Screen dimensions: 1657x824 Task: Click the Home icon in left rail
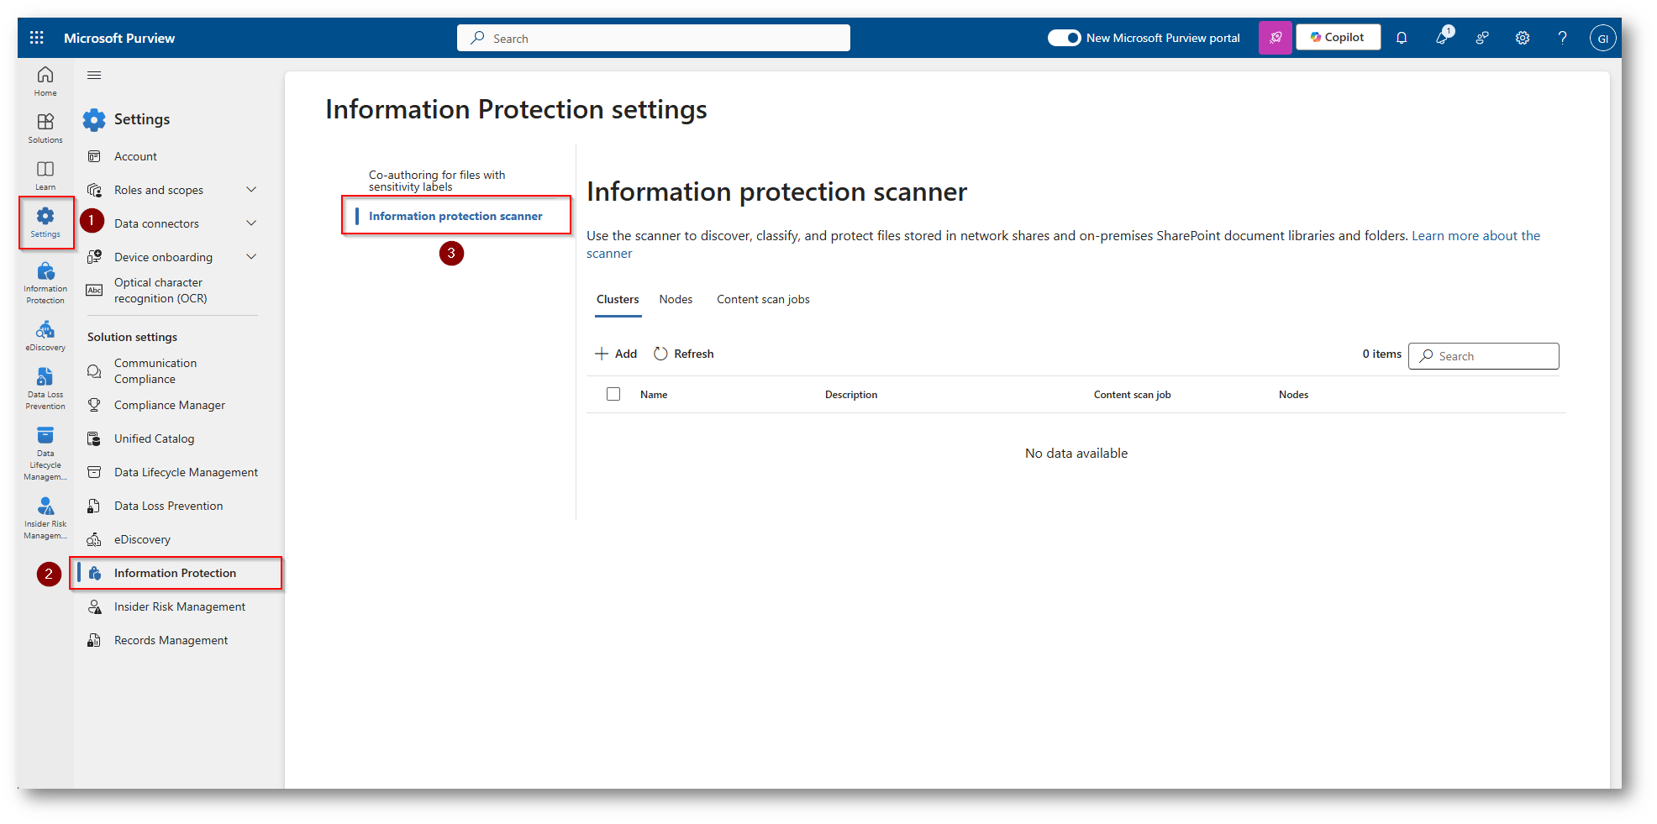(45, 81)
